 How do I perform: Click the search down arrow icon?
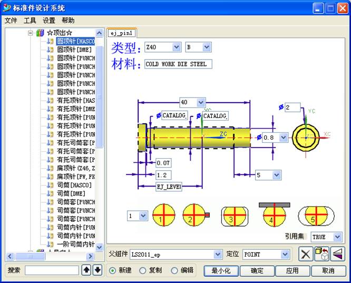click(97, 270)
